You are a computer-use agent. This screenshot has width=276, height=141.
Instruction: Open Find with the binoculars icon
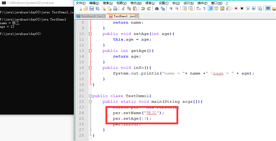(157, 8)
